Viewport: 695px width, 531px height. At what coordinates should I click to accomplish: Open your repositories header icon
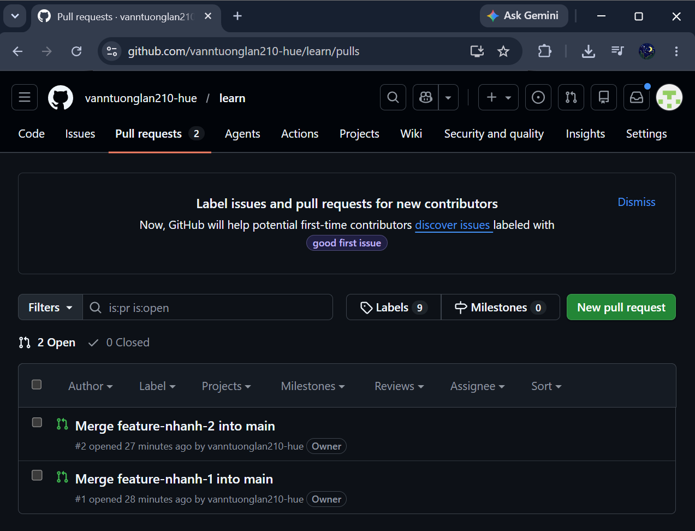click(x=604, y=97)
